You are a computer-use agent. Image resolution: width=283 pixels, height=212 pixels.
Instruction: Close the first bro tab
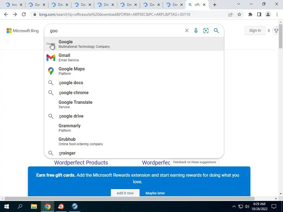coord(21,5)
